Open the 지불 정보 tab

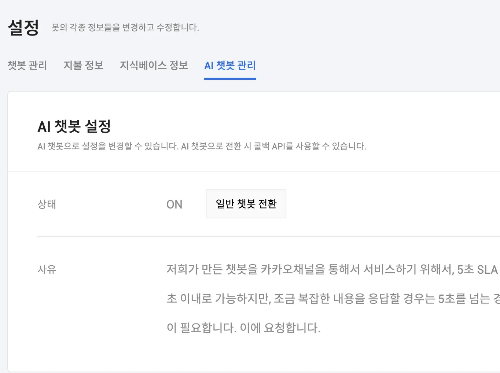tap(84, 65)
